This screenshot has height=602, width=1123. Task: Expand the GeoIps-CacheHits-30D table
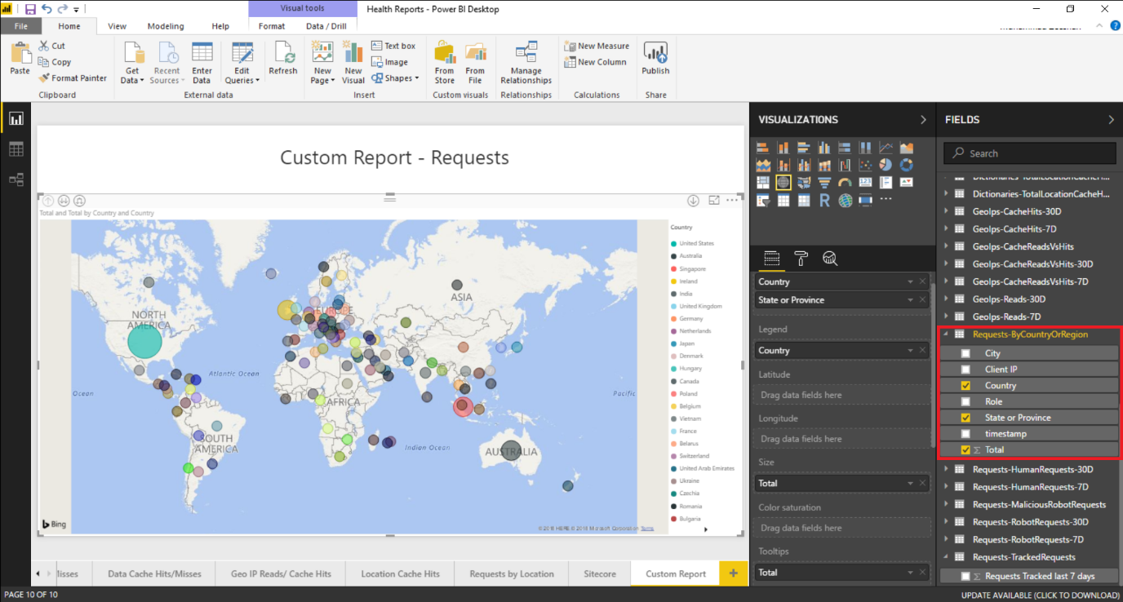coord(947,211)
